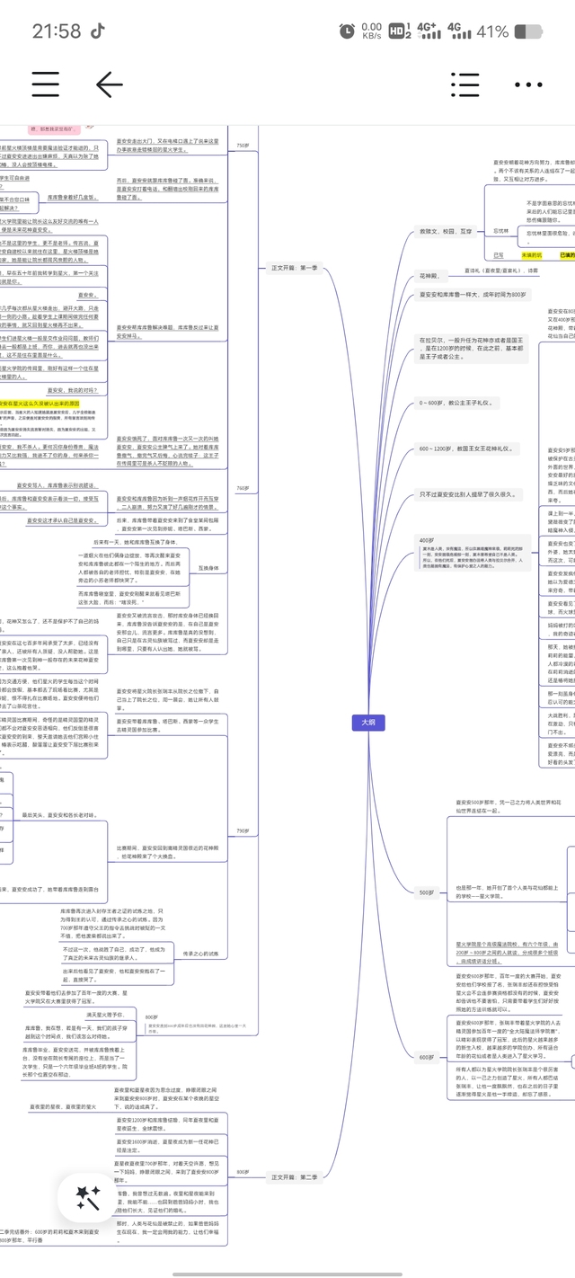The width and height of the screenshot is (575, 1278).
Task: Select the 救赎文，校园，互穿 node
Action: pos(445,231)
